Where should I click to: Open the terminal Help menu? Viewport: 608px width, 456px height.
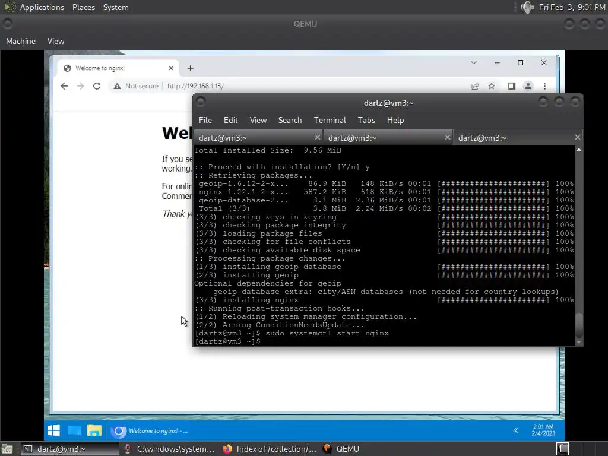click(395, 120)
